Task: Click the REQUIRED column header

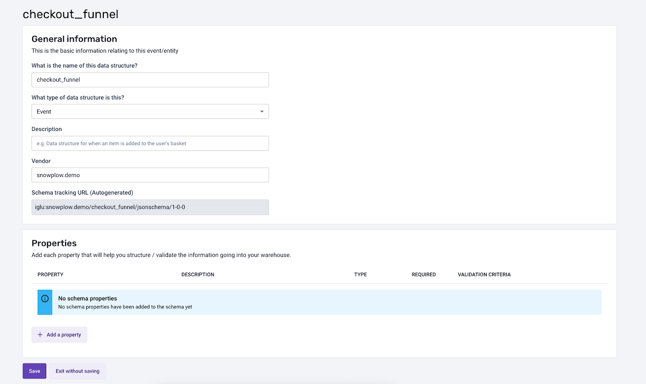Action: (424, 274)
